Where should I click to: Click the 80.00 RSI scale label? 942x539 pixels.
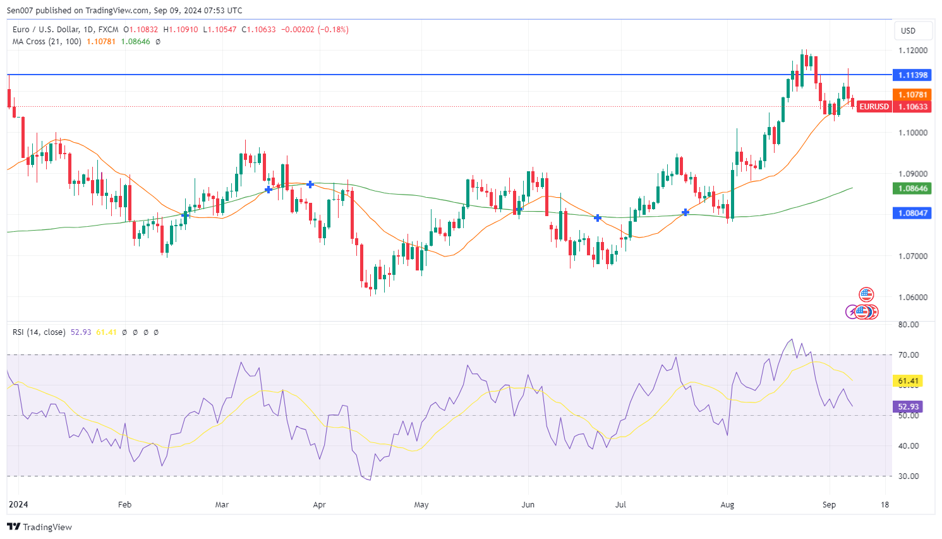(909, 325)
